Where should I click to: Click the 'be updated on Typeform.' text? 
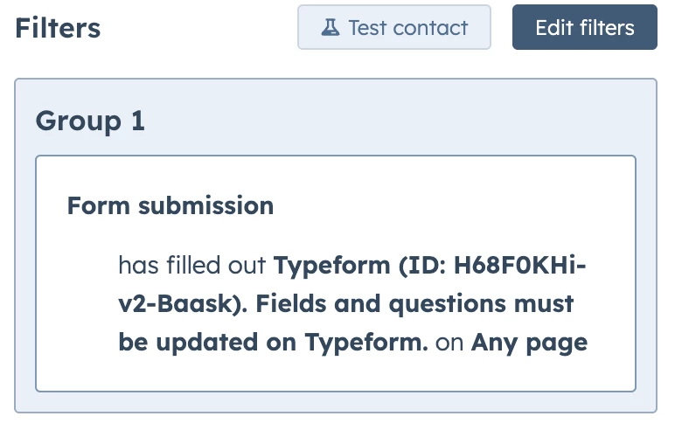273,343
